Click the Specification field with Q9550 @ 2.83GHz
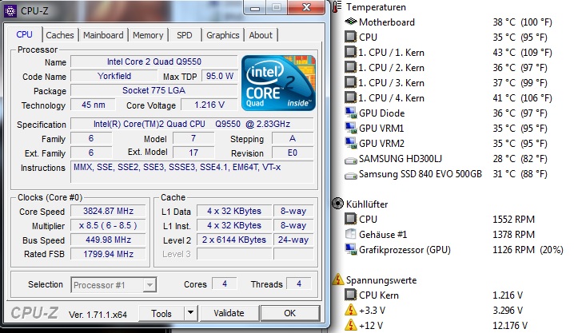 pos(192,124)
